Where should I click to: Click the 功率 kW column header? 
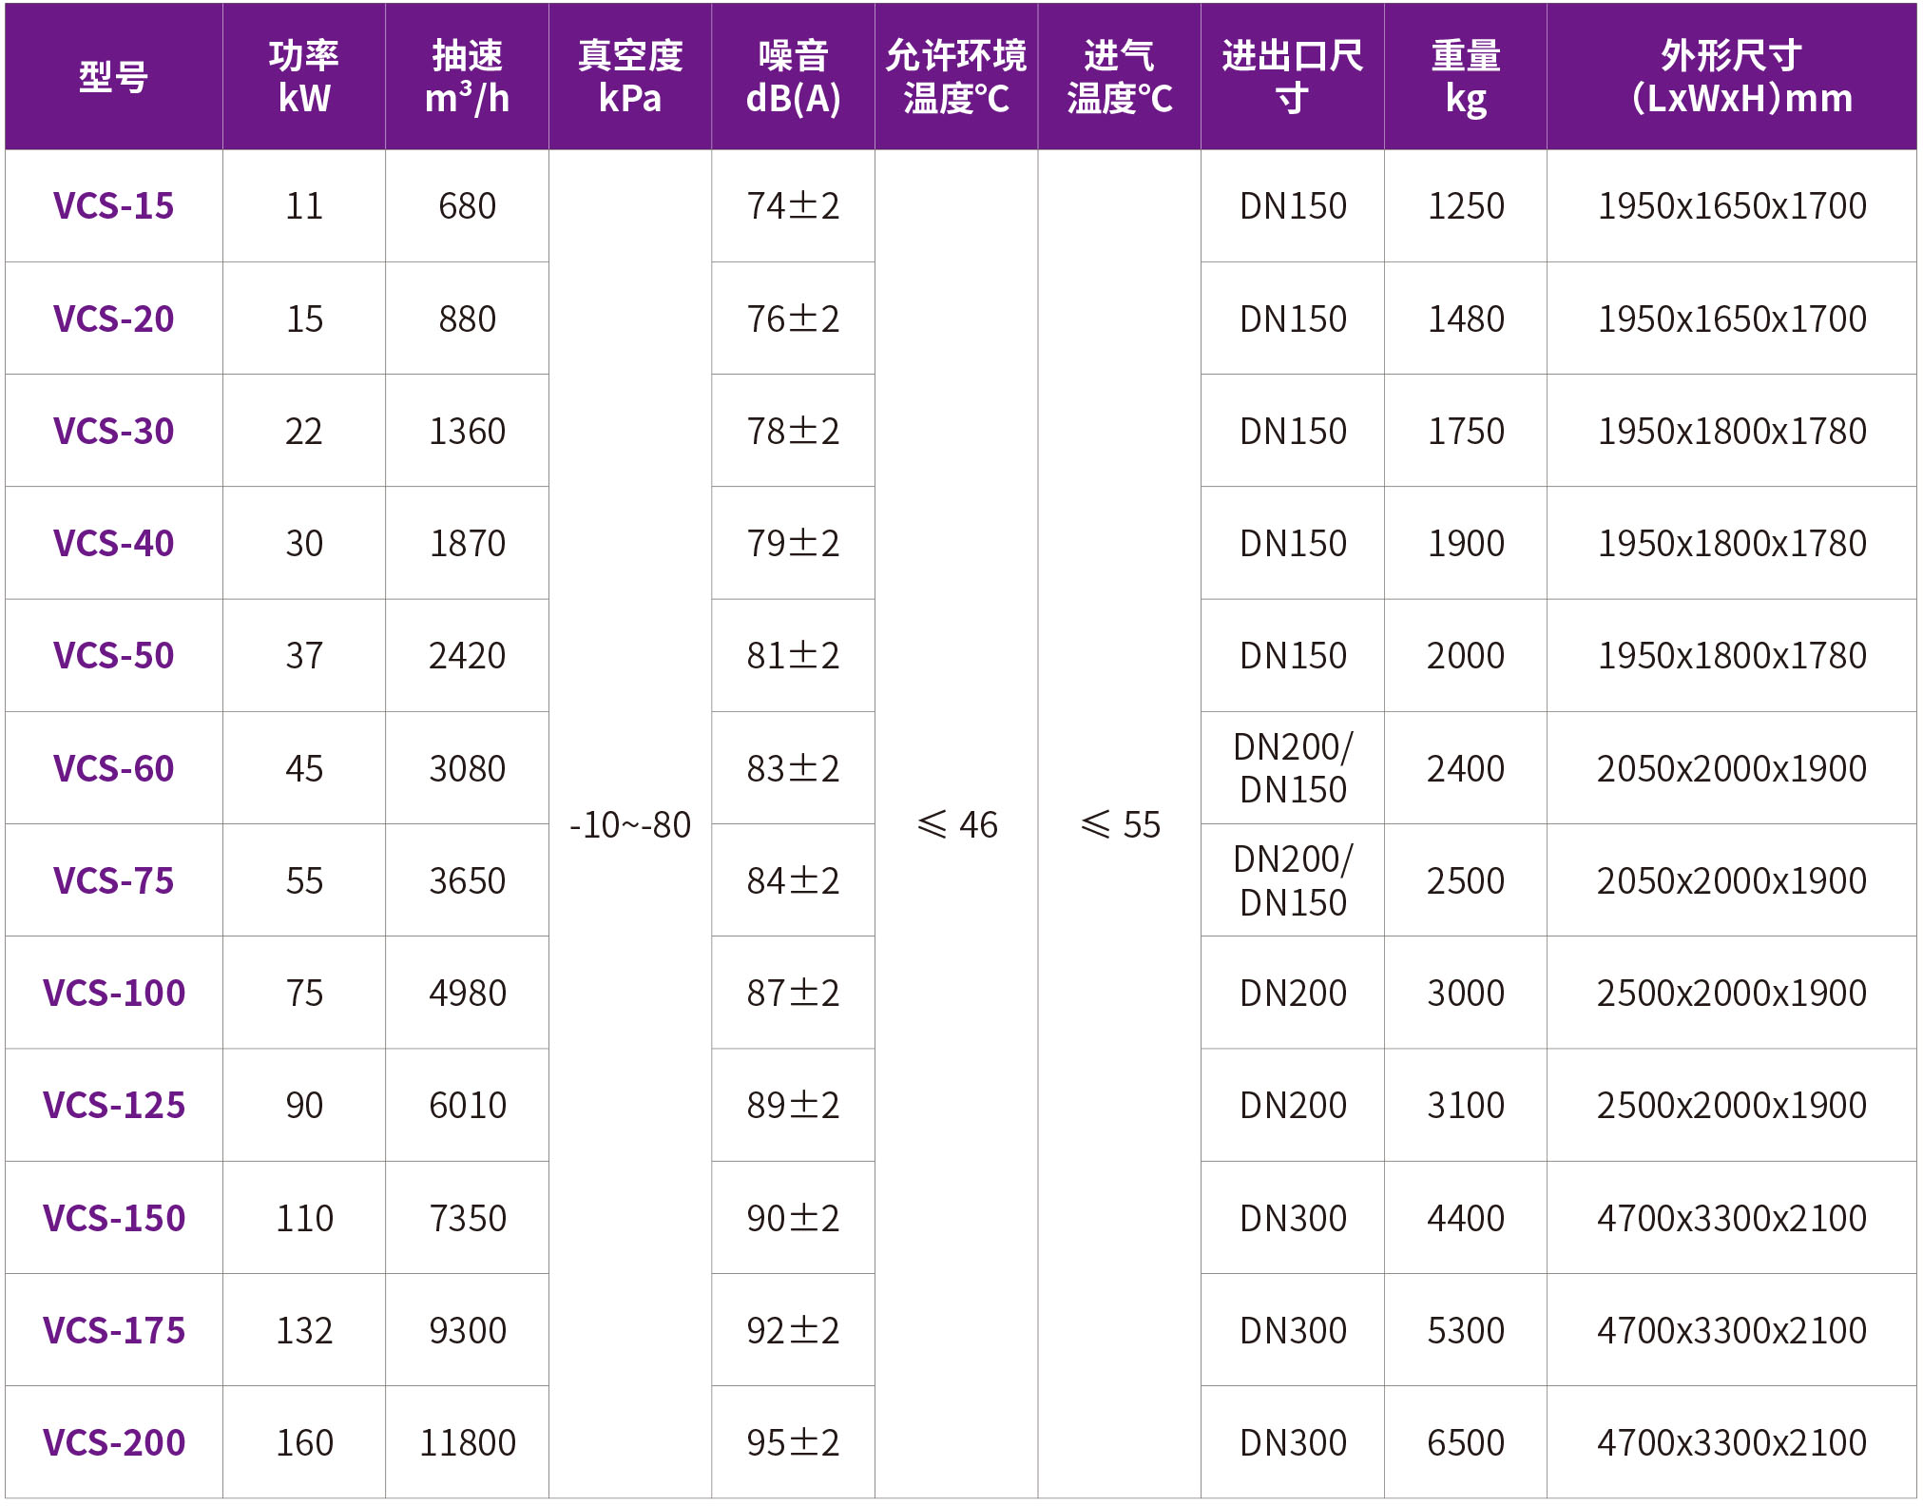304,77
